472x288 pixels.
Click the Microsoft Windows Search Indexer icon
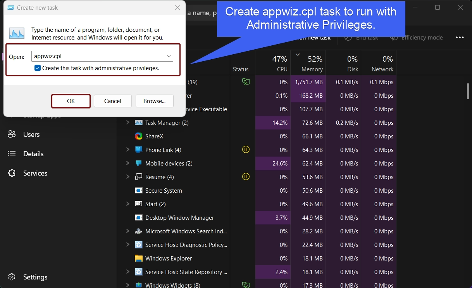(x=139, y=231)
